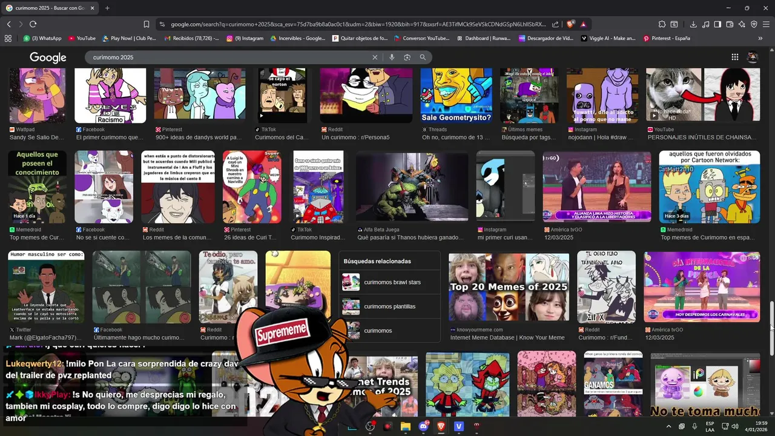Open OBS Studio from the taskbar

pyautogui.click(x=370, y=426)
